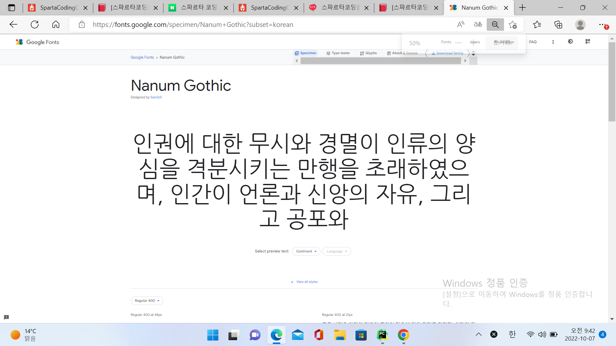The image size is (616, 346).
Task: Open the FAQ page link
Action: click(x=533, y=42)
